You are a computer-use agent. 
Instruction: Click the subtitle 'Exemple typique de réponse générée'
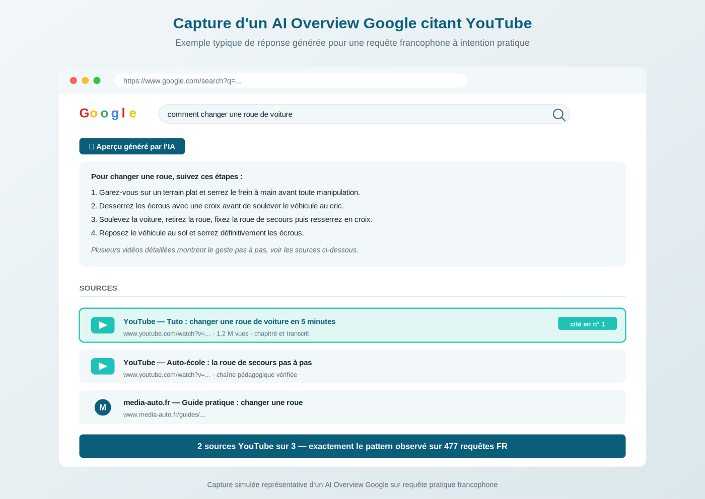click(352, 43)
